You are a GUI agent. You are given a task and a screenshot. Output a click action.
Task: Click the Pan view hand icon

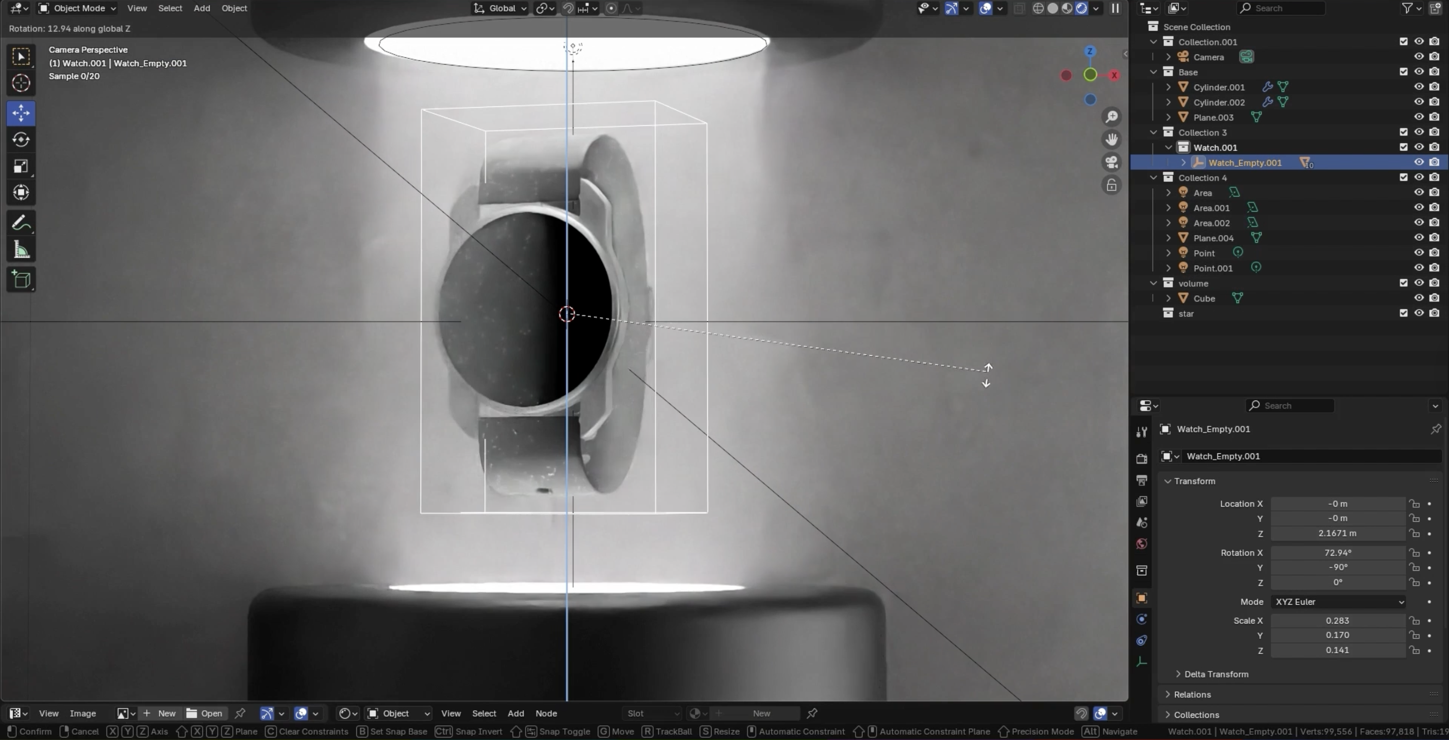click(1111, 140)
